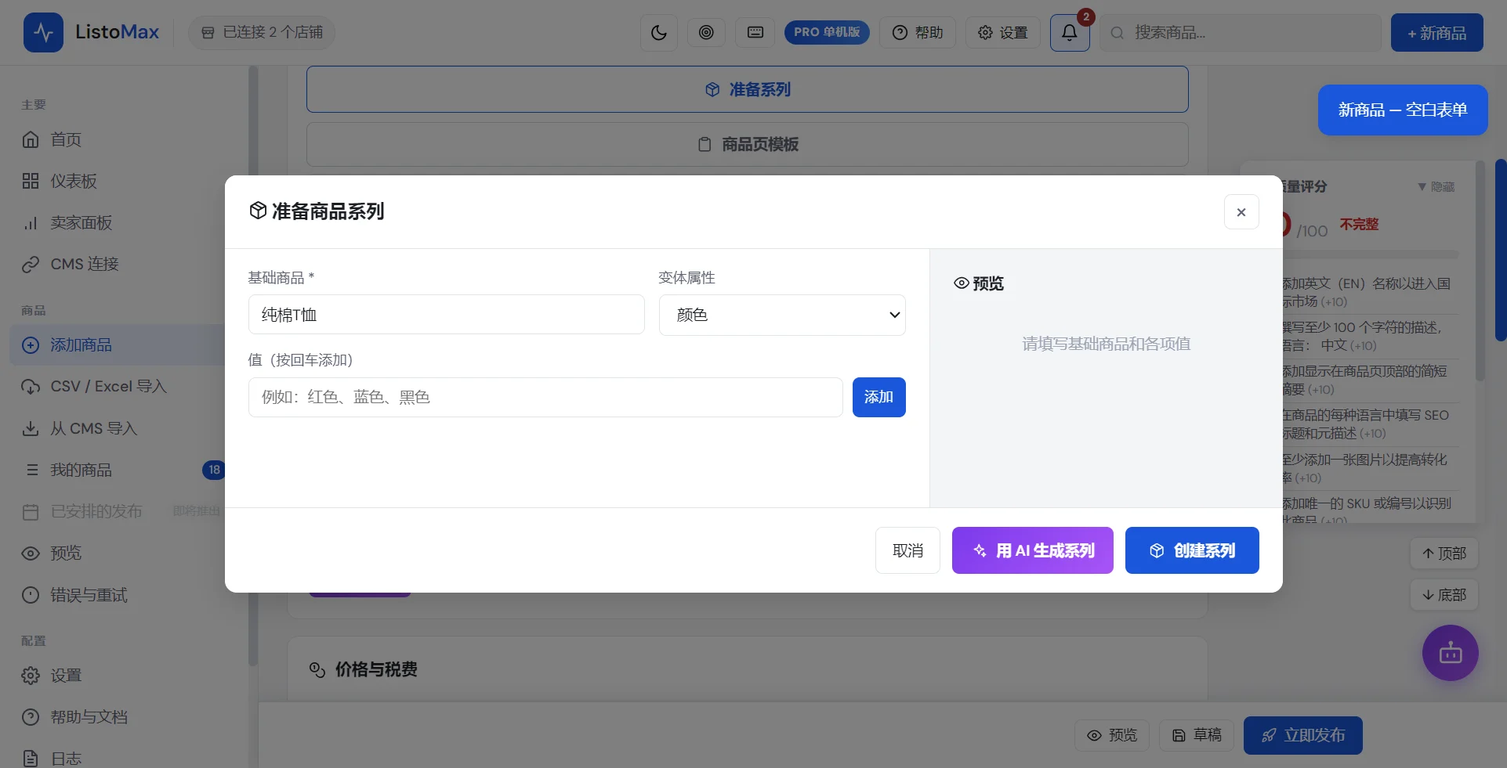Screen dimensions: 1507x768
Task: Click the 草稿 save draft button
Action: click(1197, 735)
